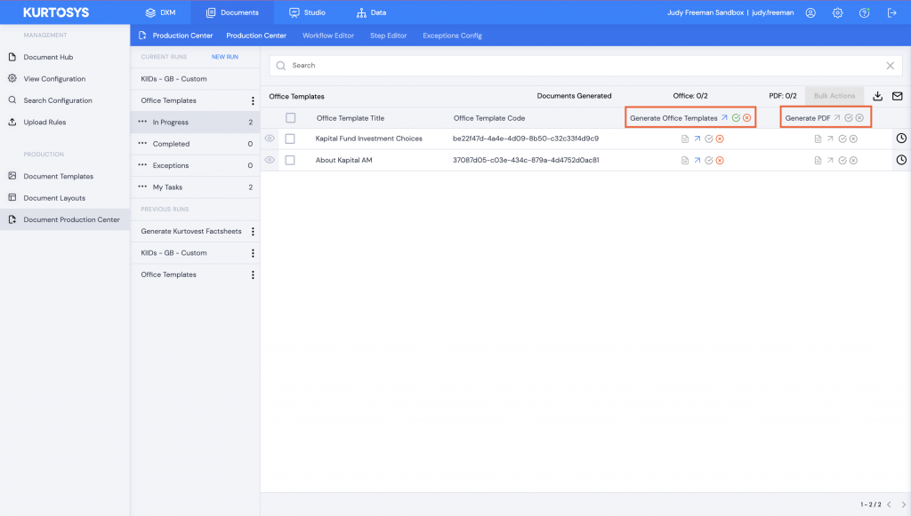Click the reject icon in Generate PDF header
This screenshot has width=911, height=516.
[x=860, y=118]
